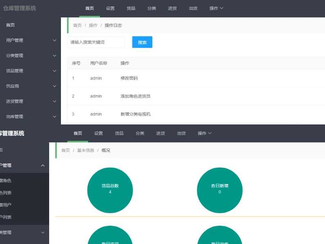Click the 操作日志 breadcrumb item
This screenshot has height=244, width=325.
113,25
